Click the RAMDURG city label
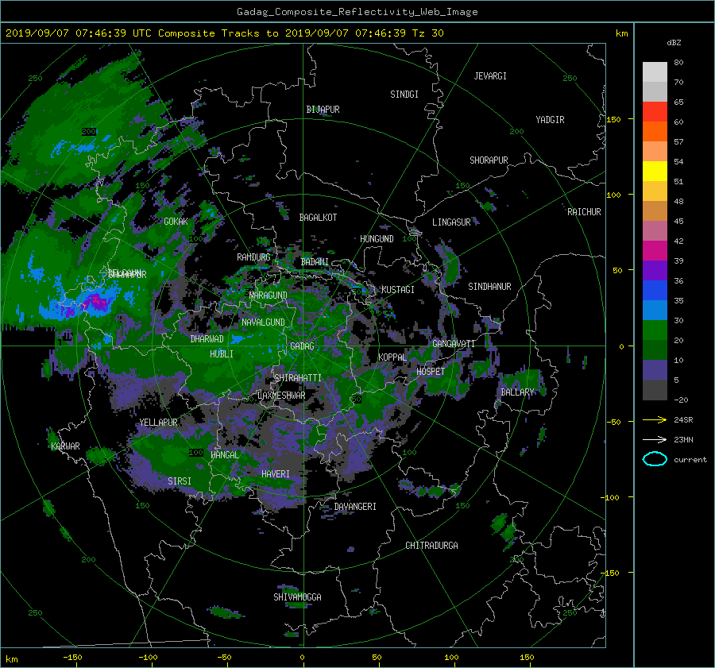715x668 pixels. coord(253,257)
